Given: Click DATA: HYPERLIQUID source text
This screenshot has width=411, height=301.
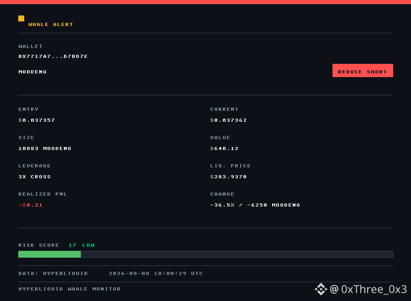Looking at the screenshot, I should (x=53, y=274).
